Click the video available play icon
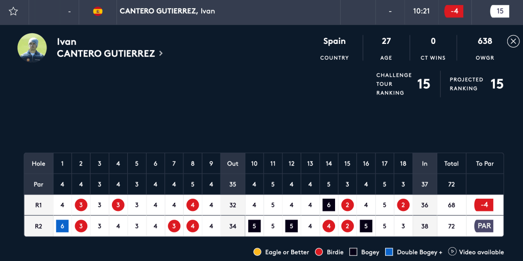 [452, 251]
